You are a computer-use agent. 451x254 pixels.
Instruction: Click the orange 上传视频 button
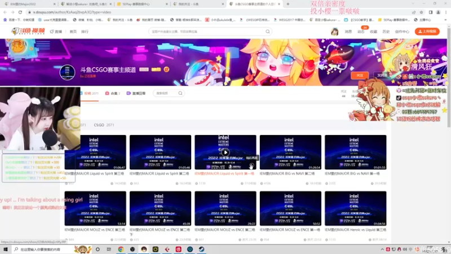[x=427, y=32]
